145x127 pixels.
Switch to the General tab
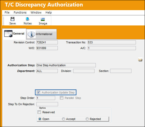(x=14, y=34)
